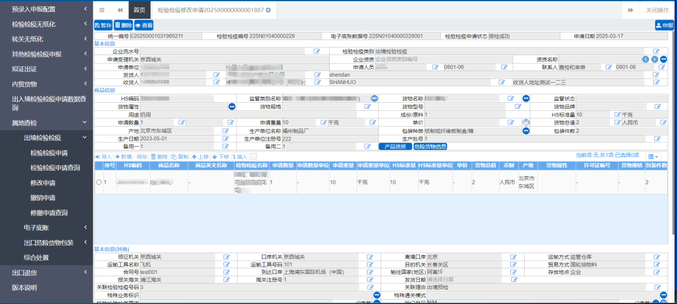Click the 申报 submit icon button
Viewport: 677px width, 304px height.
[664, 25]
